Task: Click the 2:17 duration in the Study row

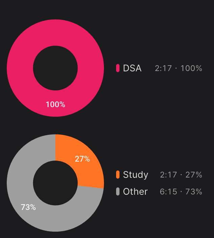Action: (x=168, y=175)
